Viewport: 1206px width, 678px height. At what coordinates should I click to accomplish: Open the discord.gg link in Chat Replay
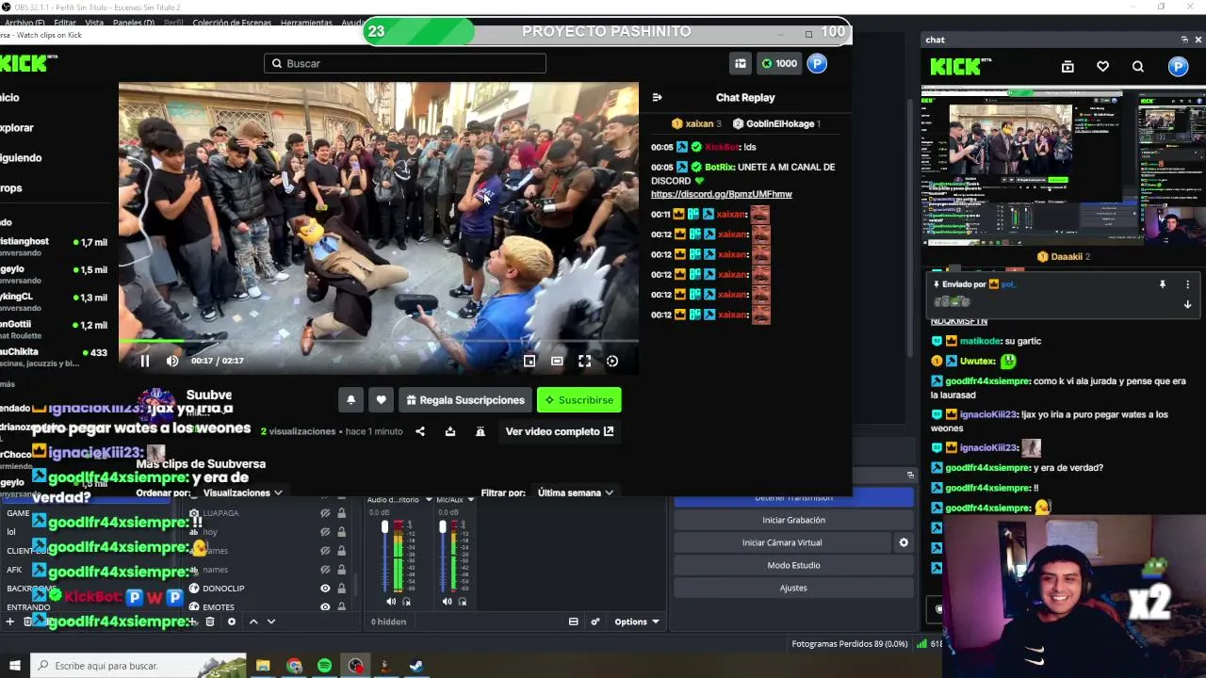pyautogui.click(x=722, y=194)
